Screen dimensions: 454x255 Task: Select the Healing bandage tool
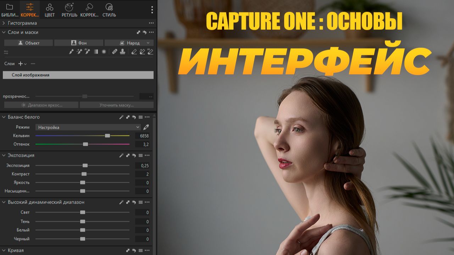click(x=115, y=52)
